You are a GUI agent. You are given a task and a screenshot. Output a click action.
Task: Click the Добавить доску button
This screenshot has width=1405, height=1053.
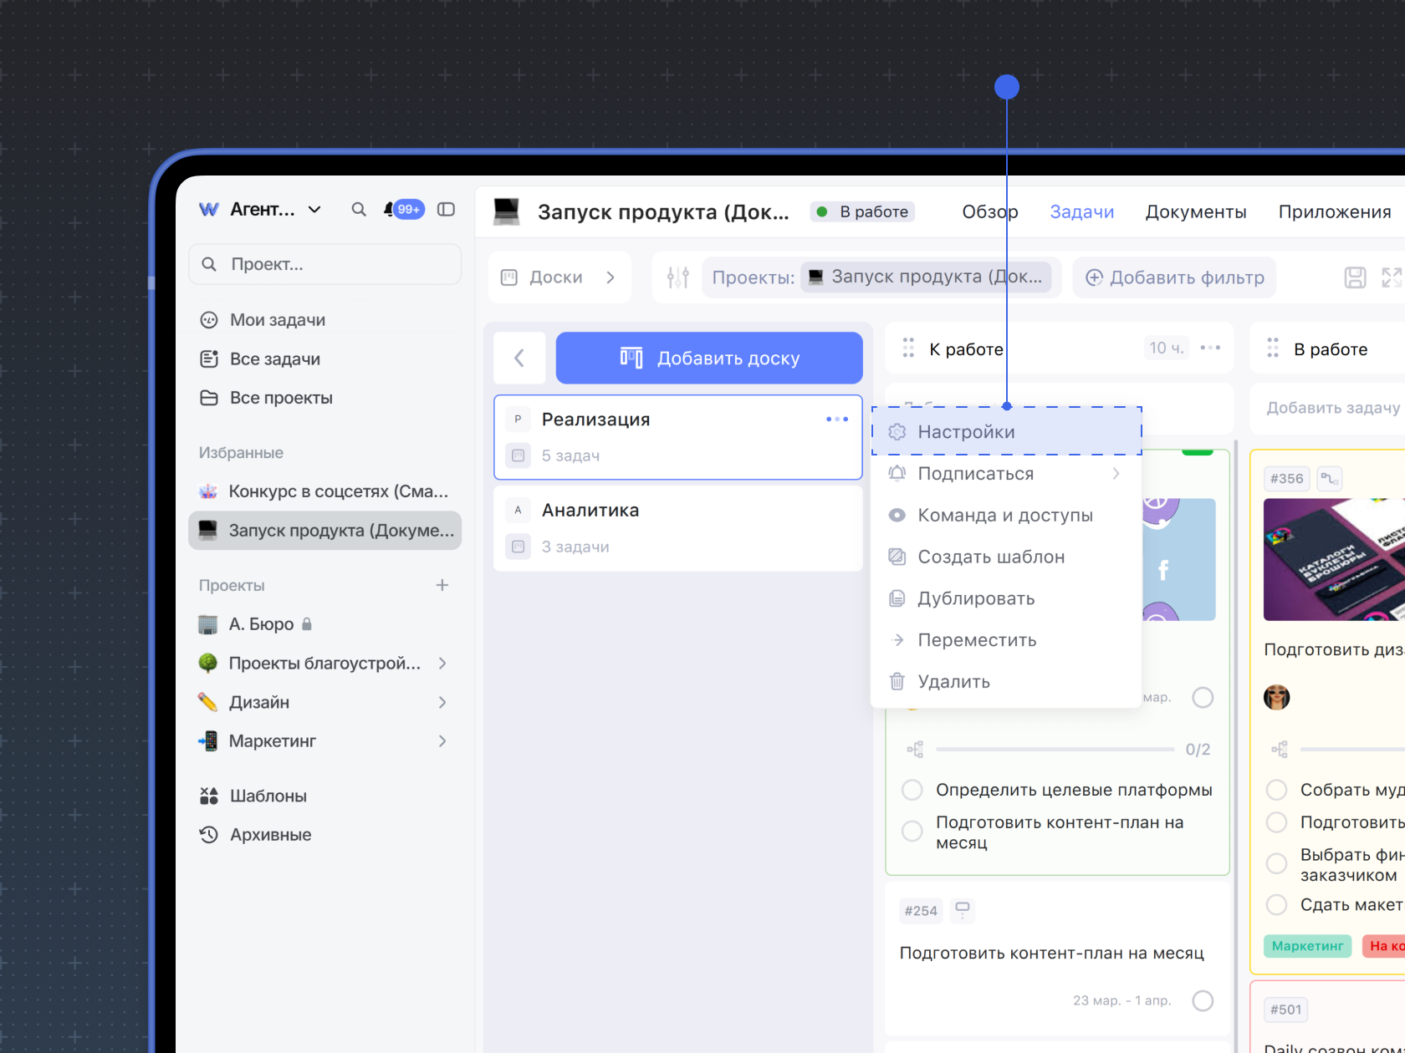click(x=709, y=359)
